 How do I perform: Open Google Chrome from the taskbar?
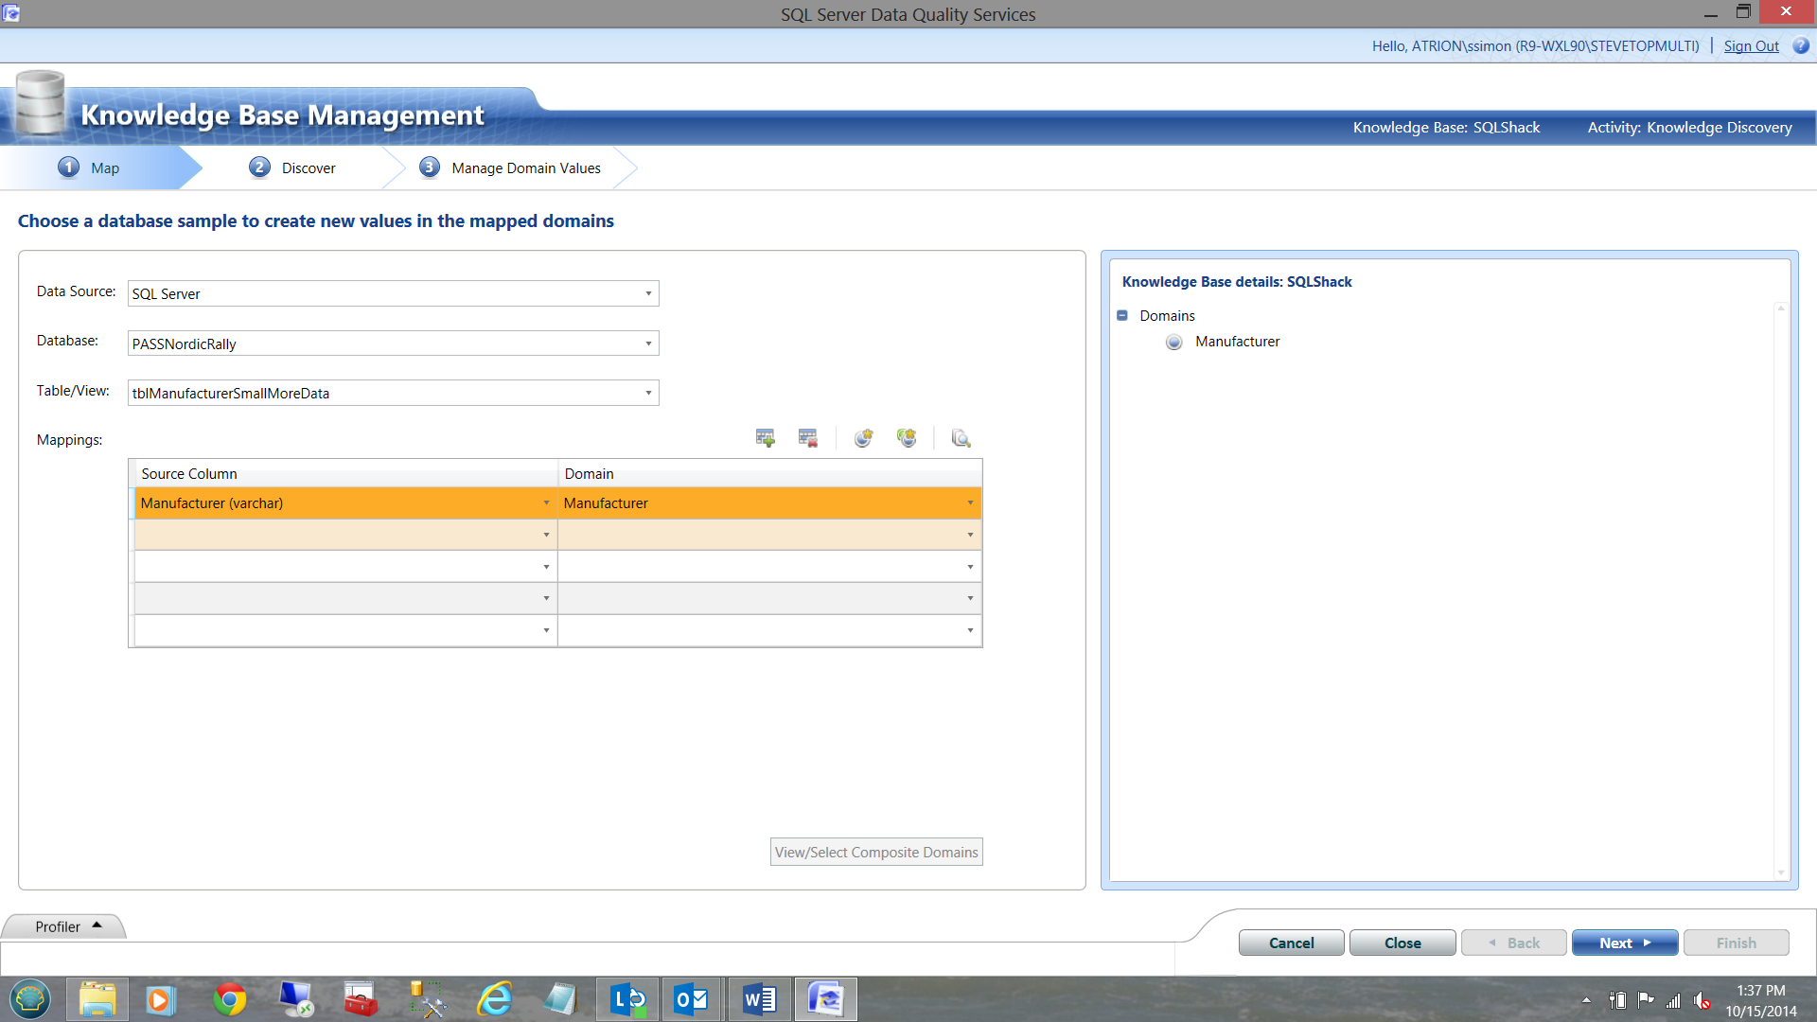pos(229,999)
